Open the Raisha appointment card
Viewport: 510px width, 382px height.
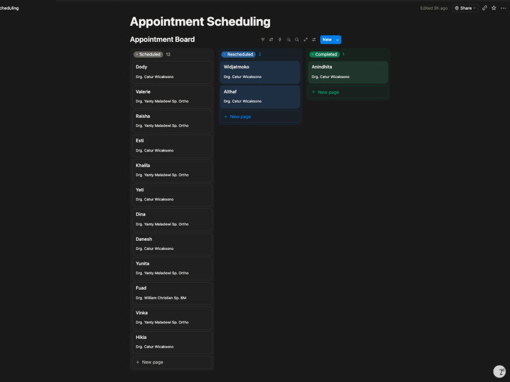pos(172,121)
